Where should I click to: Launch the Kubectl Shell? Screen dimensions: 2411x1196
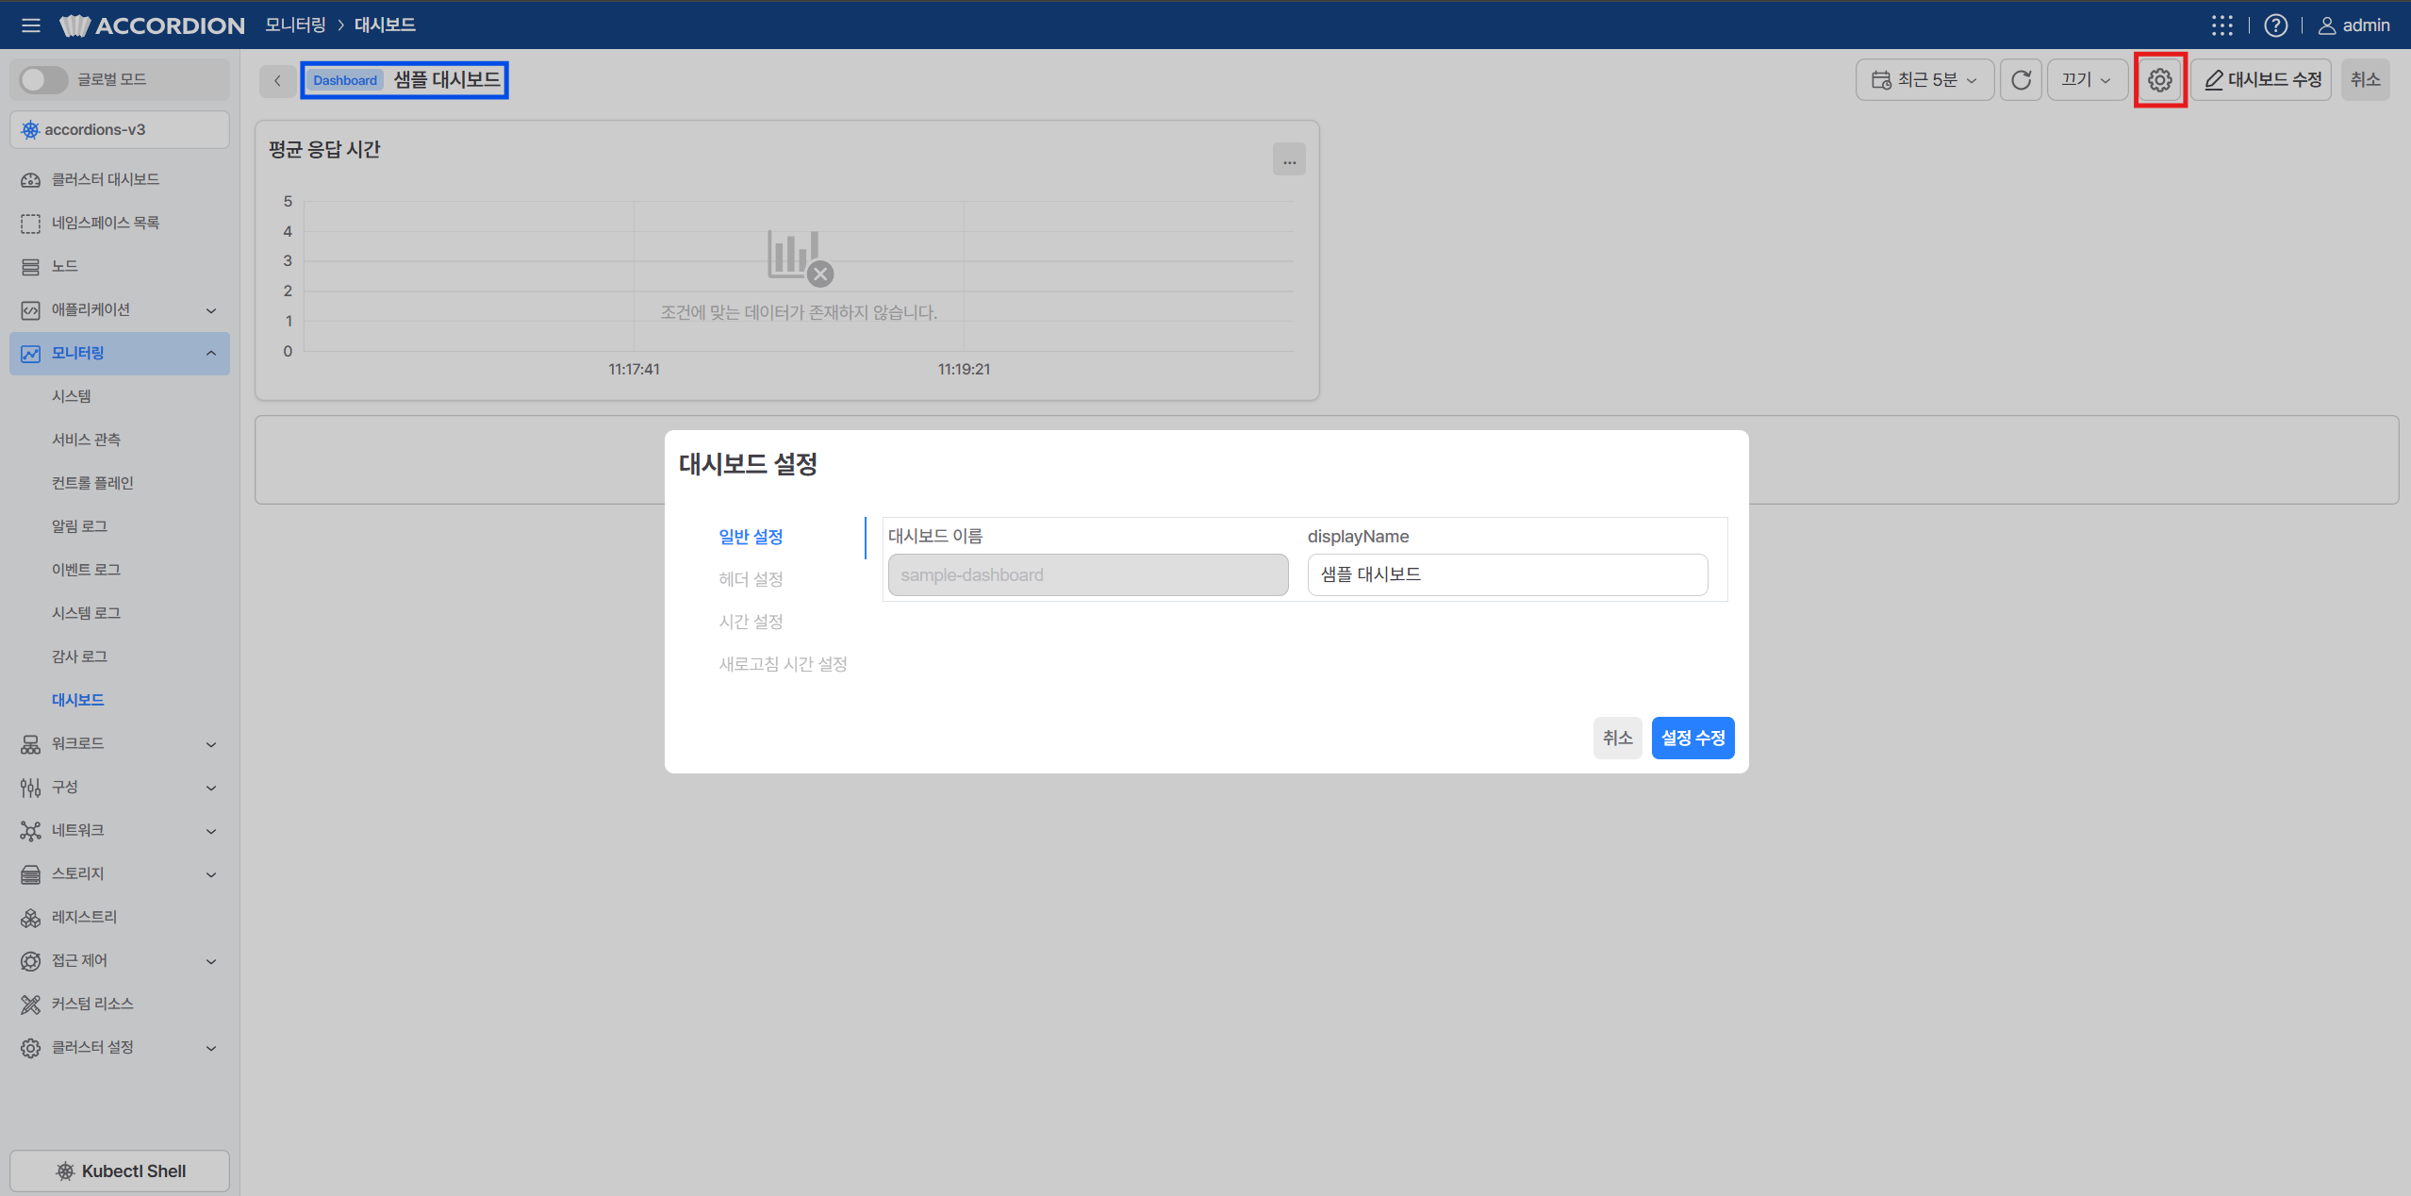point(120,1171)
